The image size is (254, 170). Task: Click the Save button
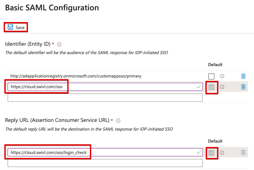click(16, 27)
